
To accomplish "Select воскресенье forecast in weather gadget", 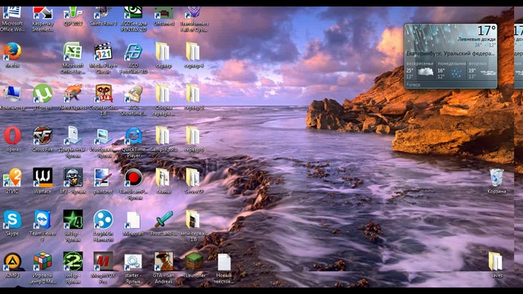I will tap(420, 71).
